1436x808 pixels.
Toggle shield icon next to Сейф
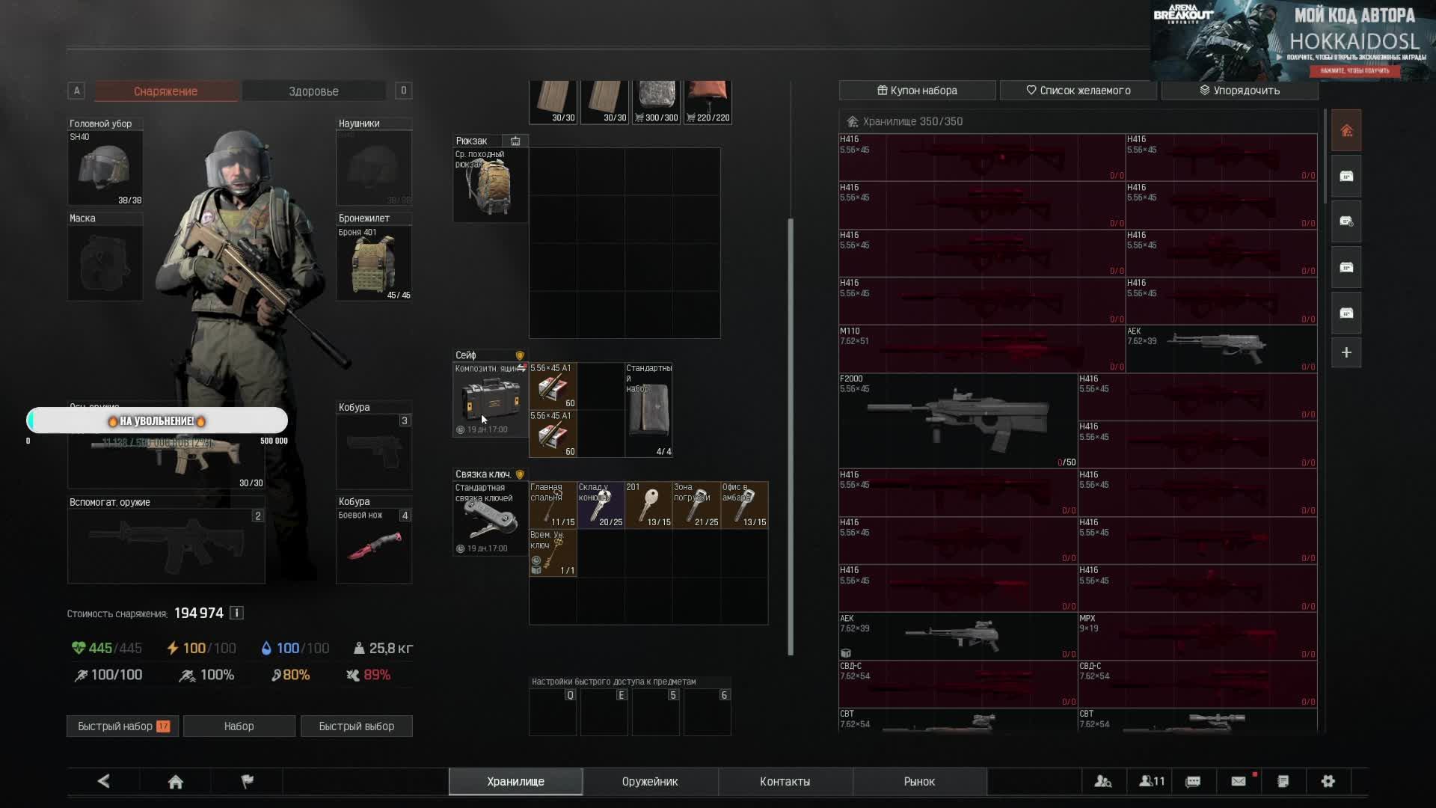520,355
